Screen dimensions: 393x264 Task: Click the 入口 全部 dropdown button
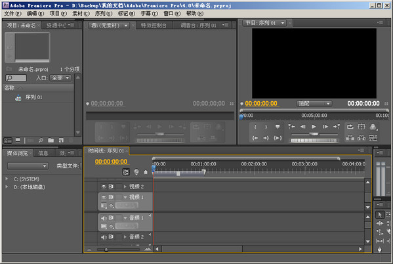click(x=60, y=78)
